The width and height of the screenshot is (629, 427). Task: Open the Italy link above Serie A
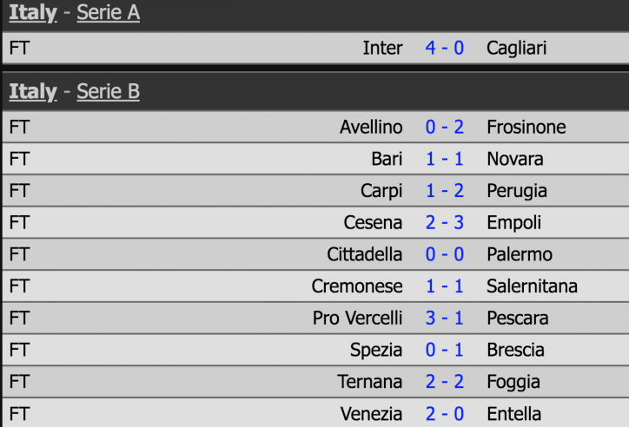33,12
